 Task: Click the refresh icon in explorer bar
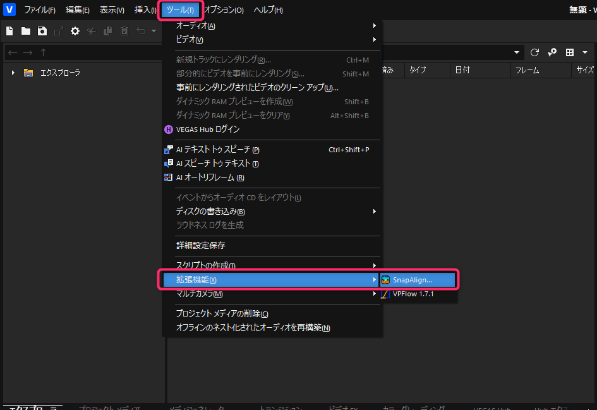pyautogui.click(x=534, y=52)
